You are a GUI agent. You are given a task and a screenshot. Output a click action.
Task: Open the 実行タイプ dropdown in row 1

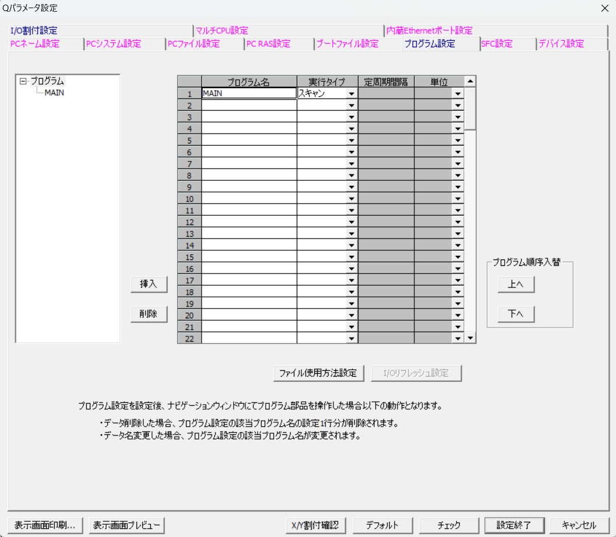pyautogui.click(x=351, y=93)
